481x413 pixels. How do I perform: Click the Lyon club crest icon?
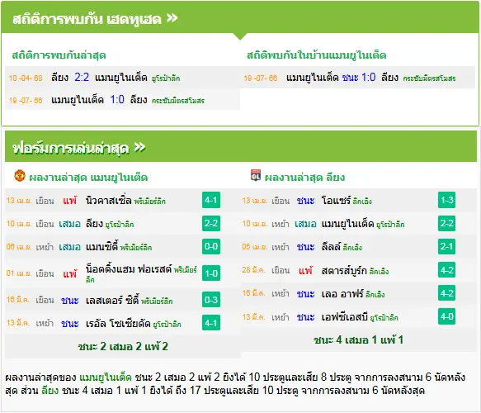tap(256, 175)
